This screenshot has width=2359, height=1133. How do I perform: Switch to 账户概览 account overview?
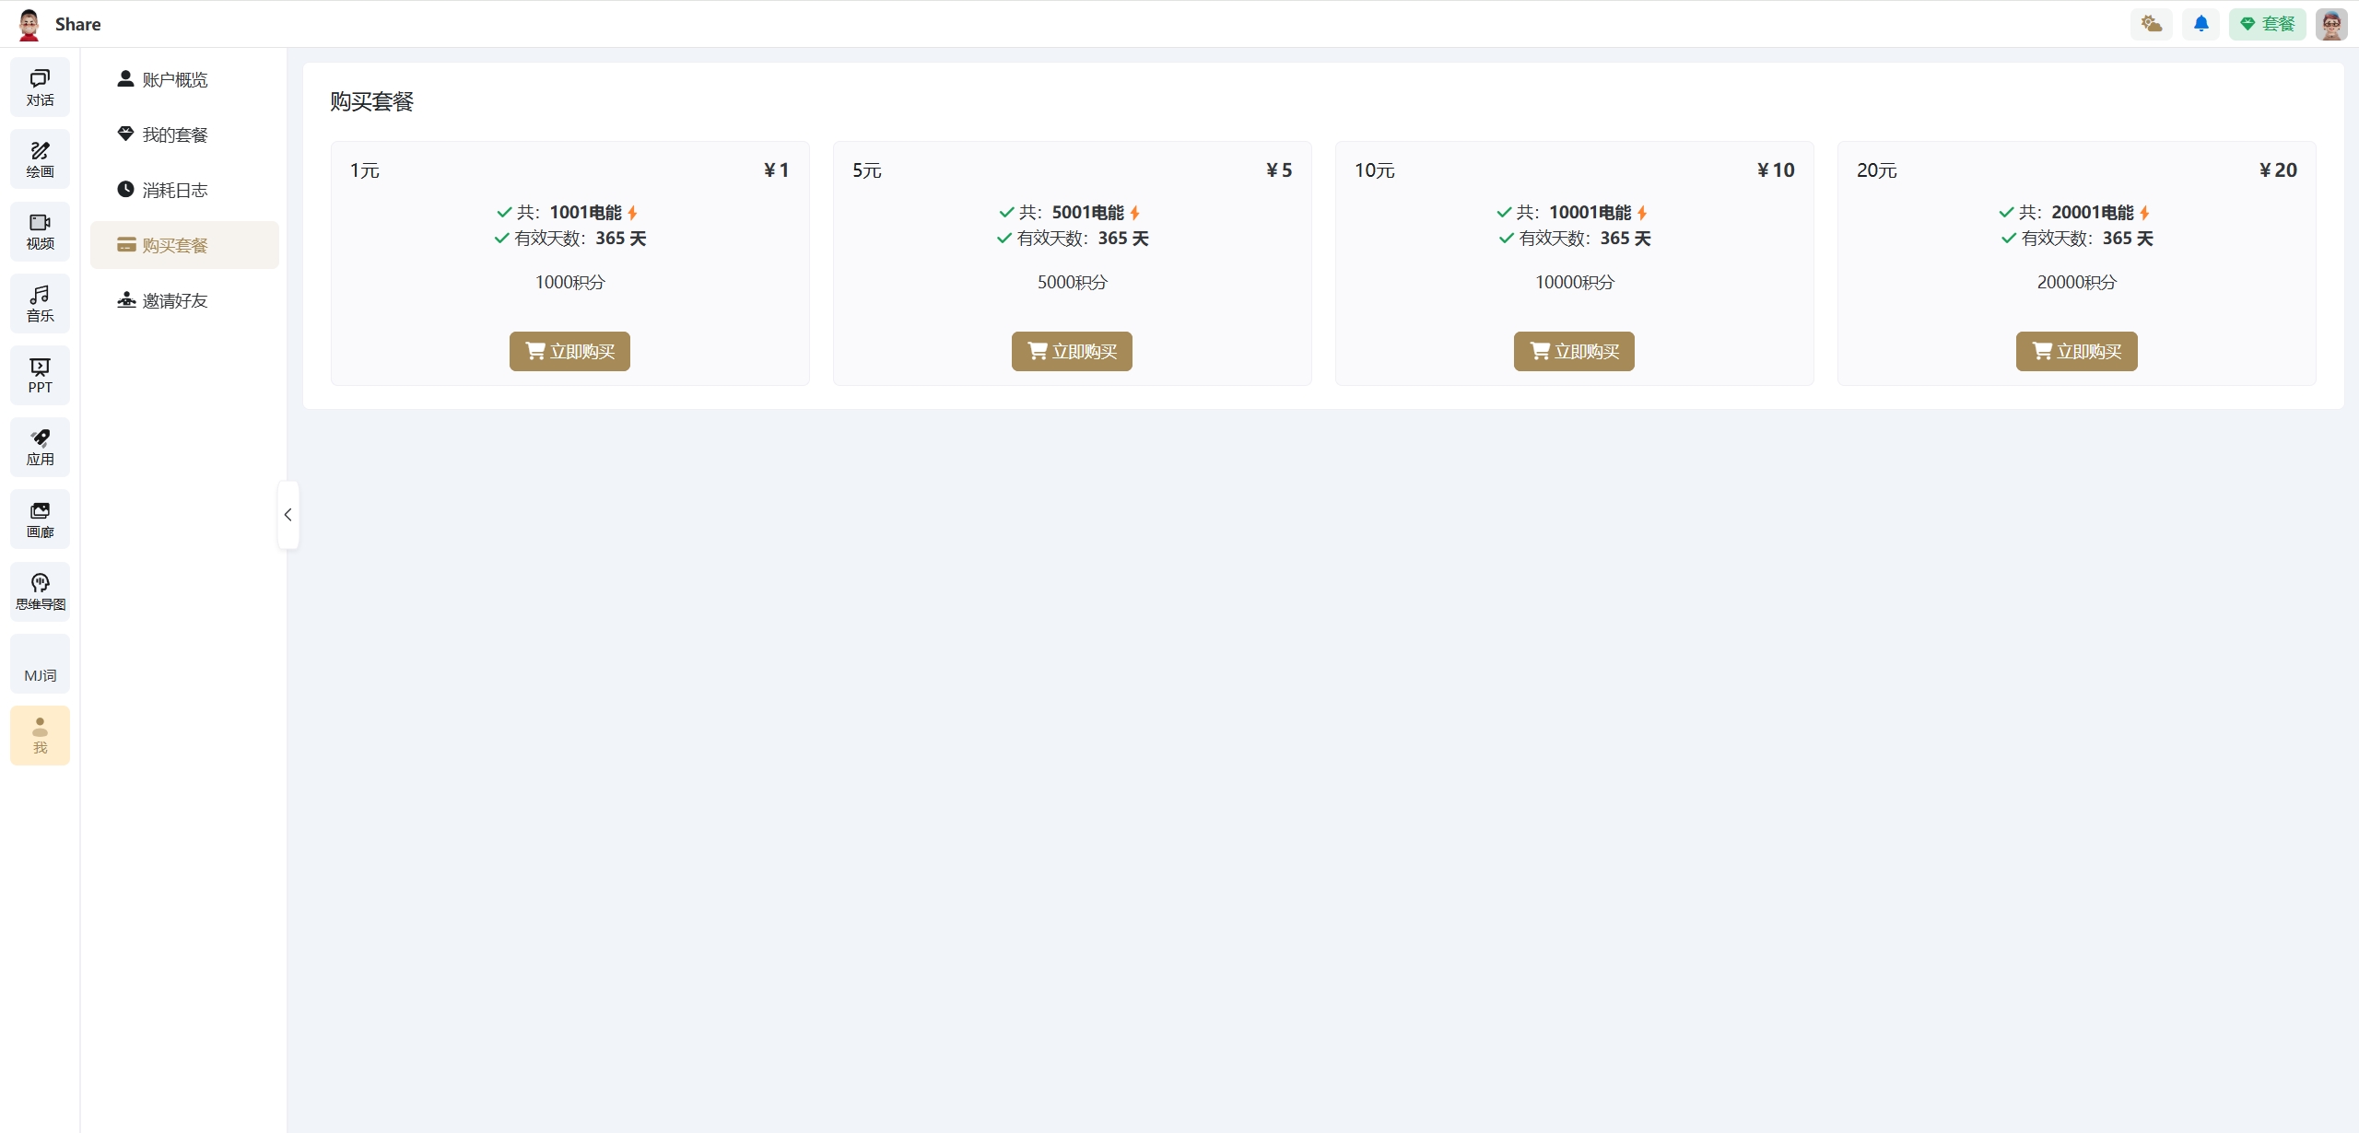(174, 80)
